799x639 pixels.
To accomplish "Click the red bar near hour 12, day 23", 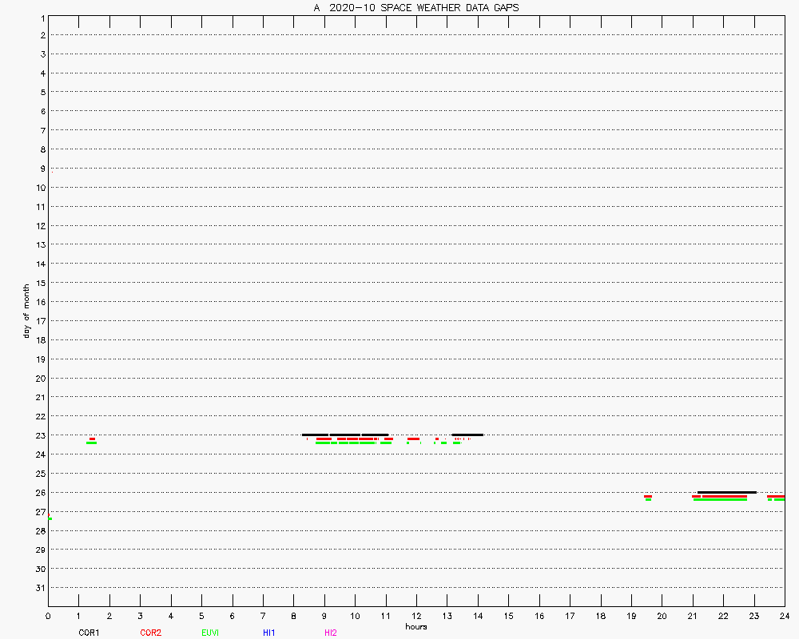I will 413,439.
